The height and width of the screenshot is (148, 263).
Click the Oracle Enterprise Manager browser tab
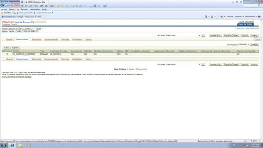[22, 17]
